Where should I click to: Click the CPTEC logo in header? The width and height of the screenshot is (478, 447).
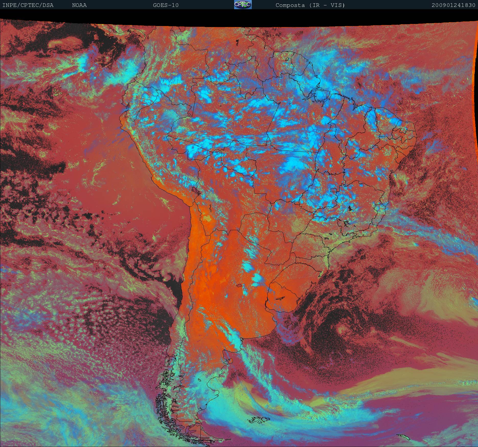coord(243,5)
